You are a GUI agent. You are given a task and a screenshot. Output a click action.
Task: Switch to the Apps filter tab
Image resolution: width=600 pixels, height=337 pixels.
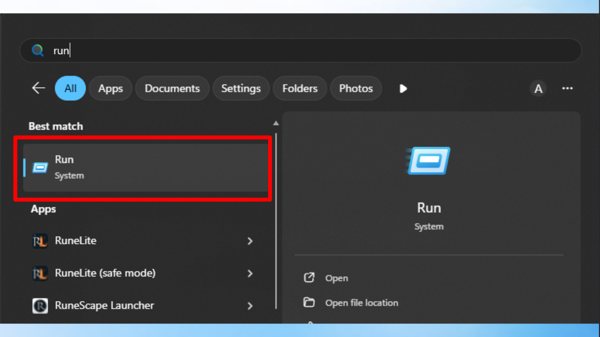tap(110, 89)
